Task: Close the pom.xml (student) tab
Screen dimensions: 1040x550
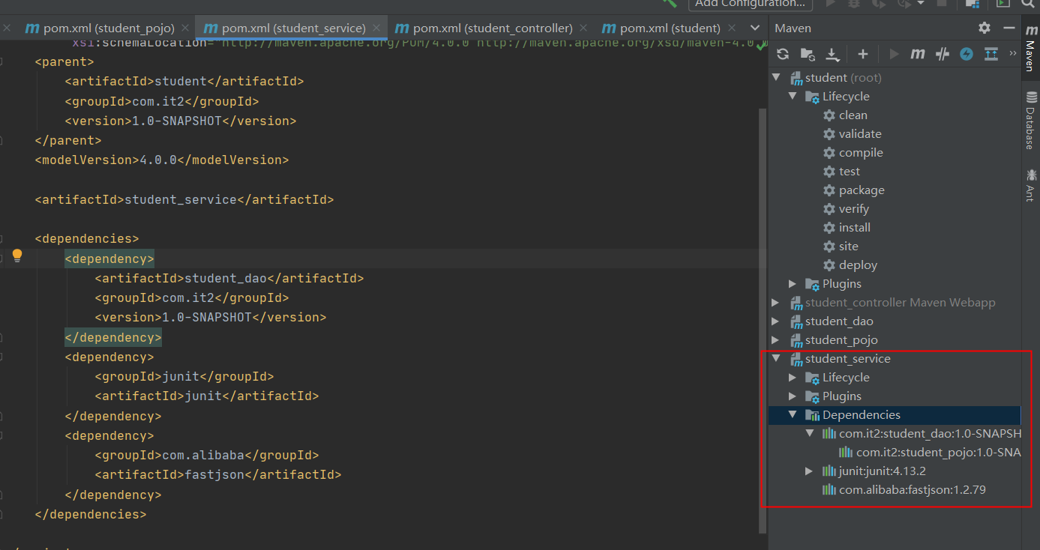Action: click(732, 28)
